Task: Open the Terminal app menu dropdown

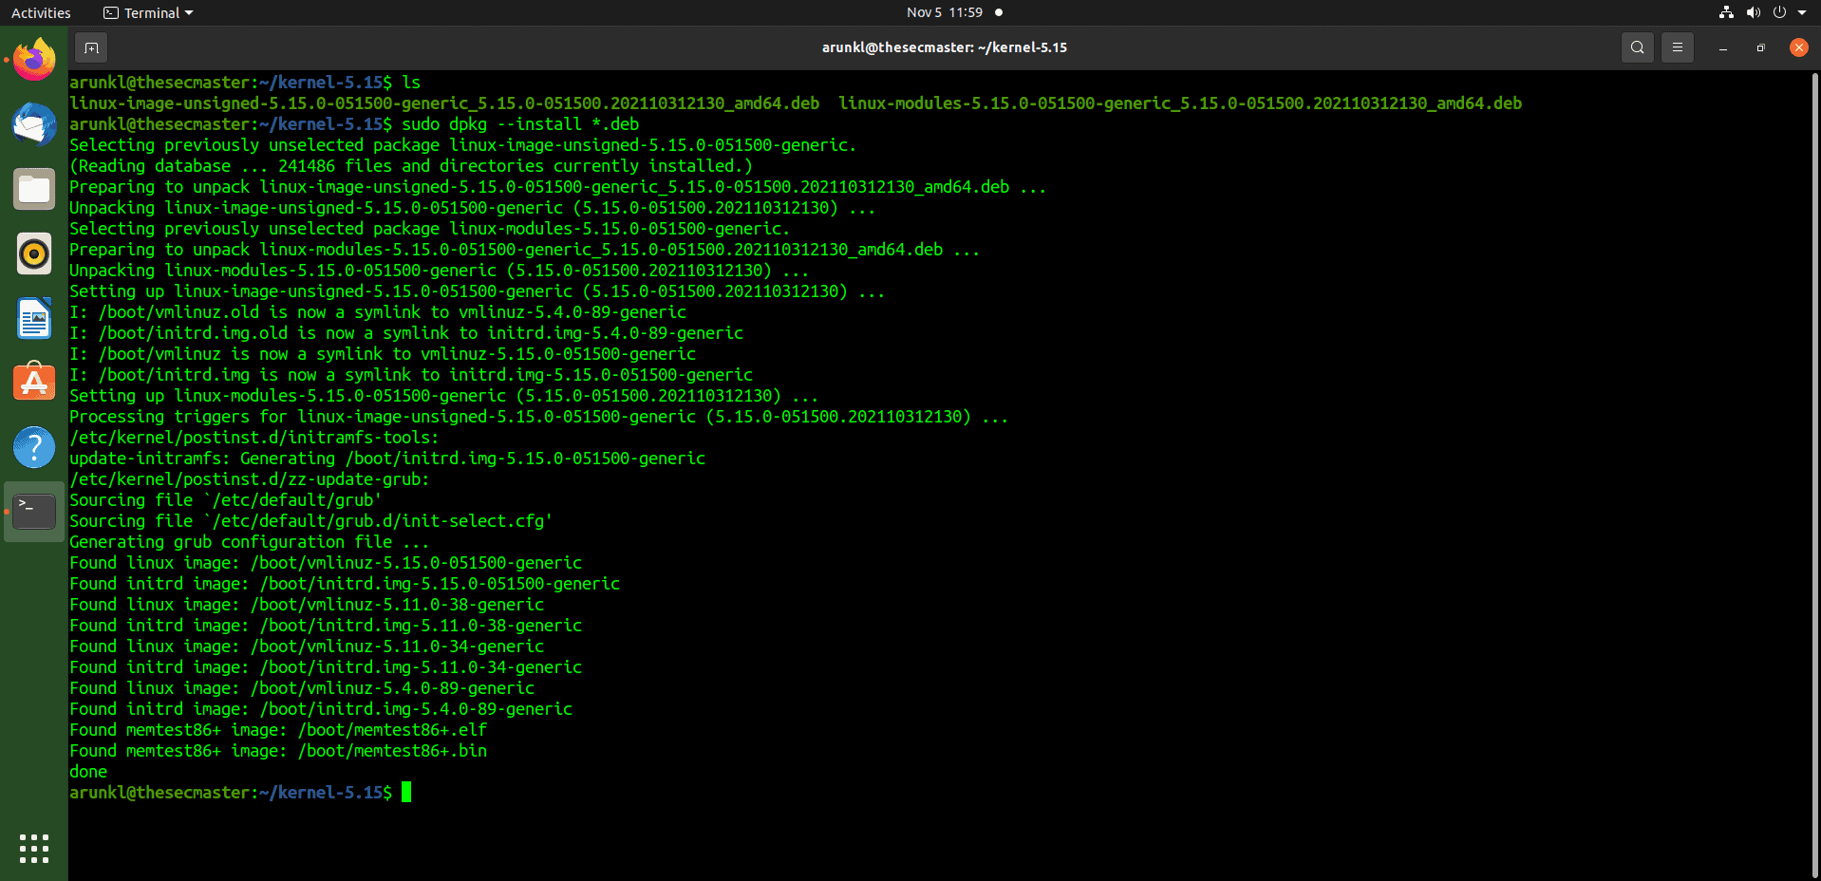Action: click(148, 12)
